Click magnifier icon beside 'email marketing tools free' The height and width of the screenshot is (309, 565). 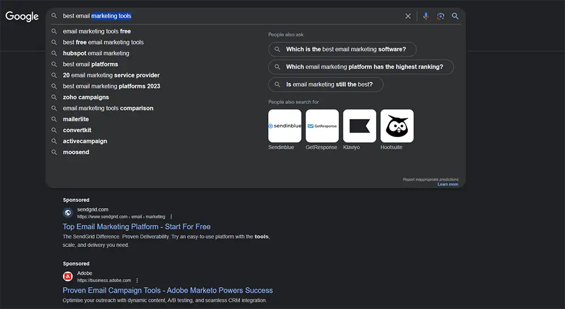point(54,32)
